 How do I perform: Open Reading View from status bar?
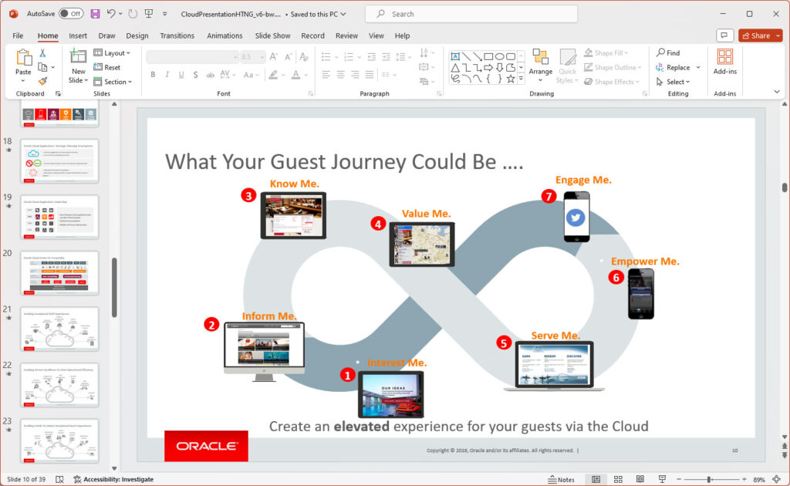[x=640, y=479]
